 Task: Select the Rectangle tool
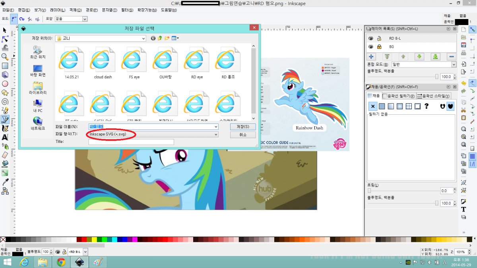point(5,66)
